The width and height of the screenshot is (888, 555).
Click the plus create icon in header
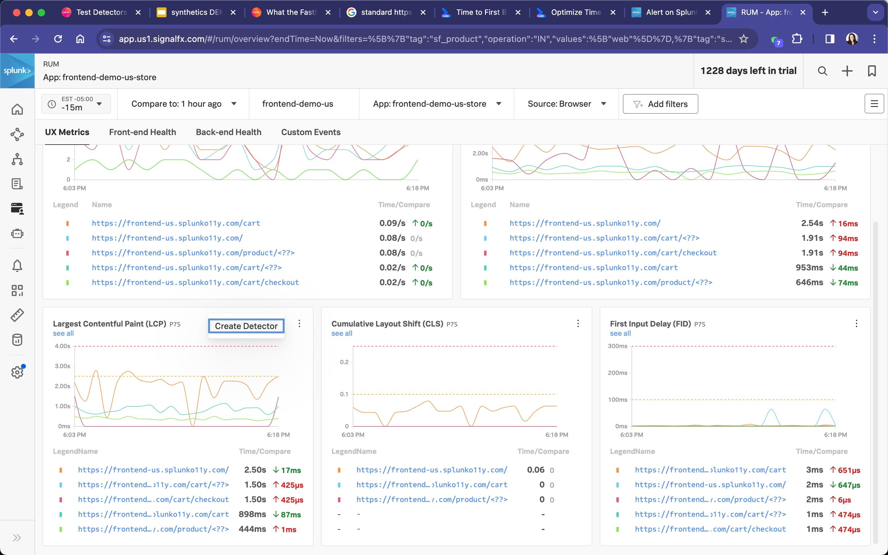847,71
